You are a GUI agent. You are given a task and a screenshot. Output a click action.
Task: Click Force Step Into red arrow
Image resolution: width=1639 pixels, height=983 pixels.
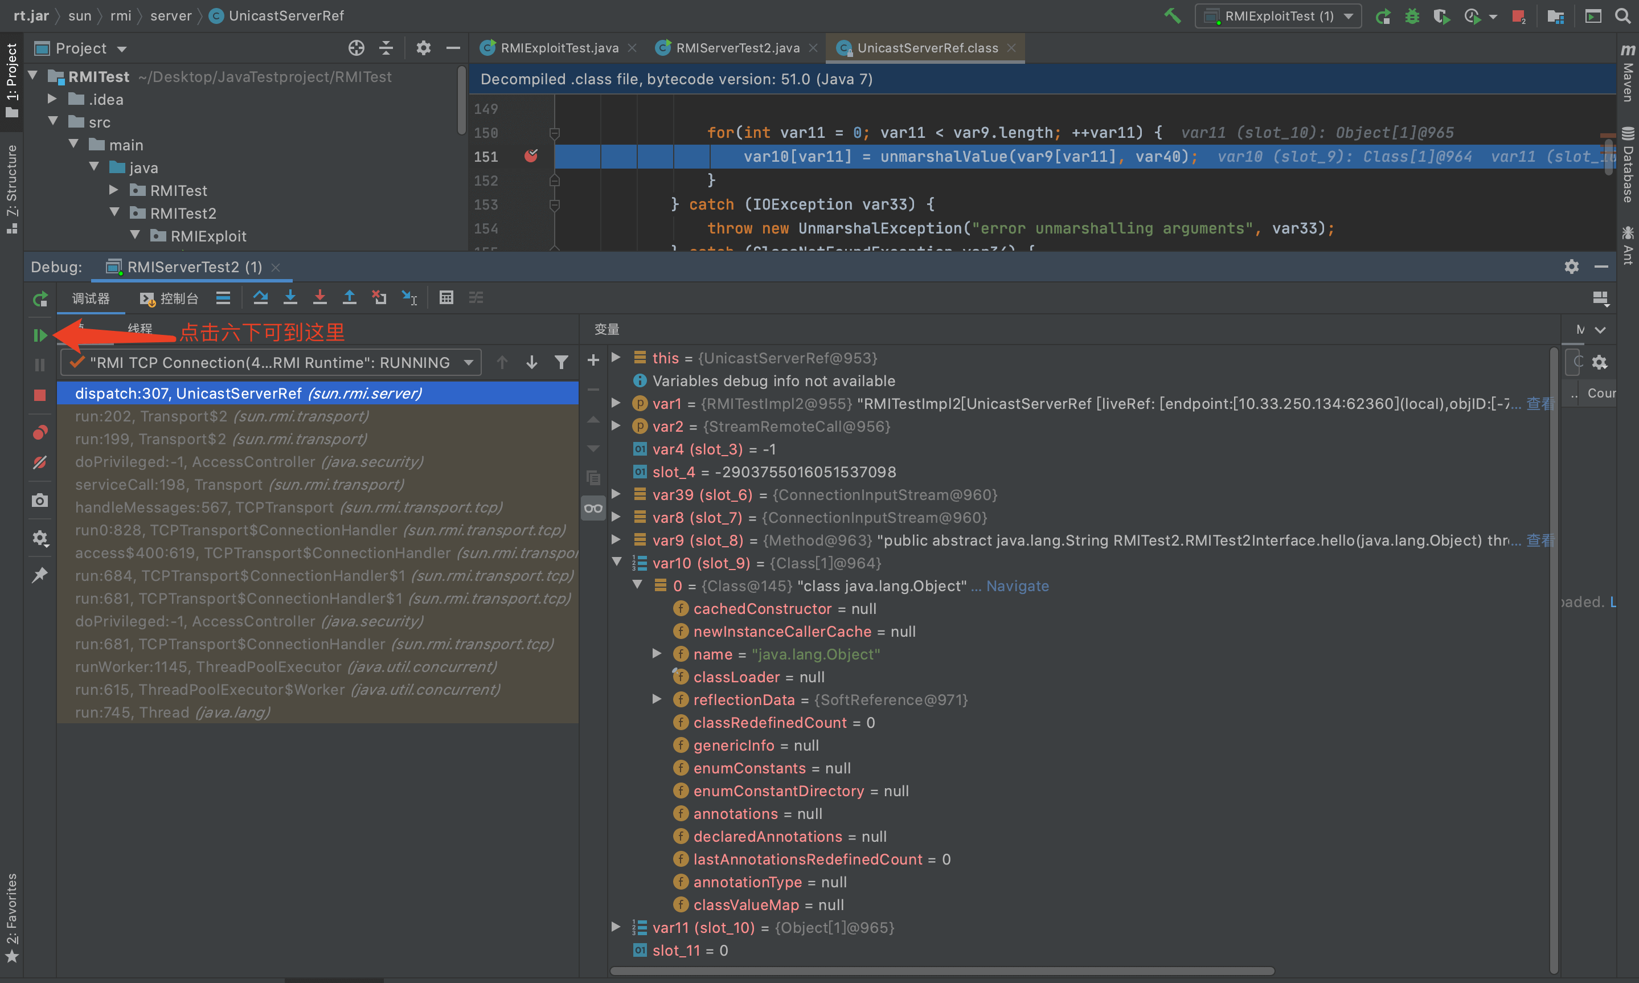pos(320,297)
